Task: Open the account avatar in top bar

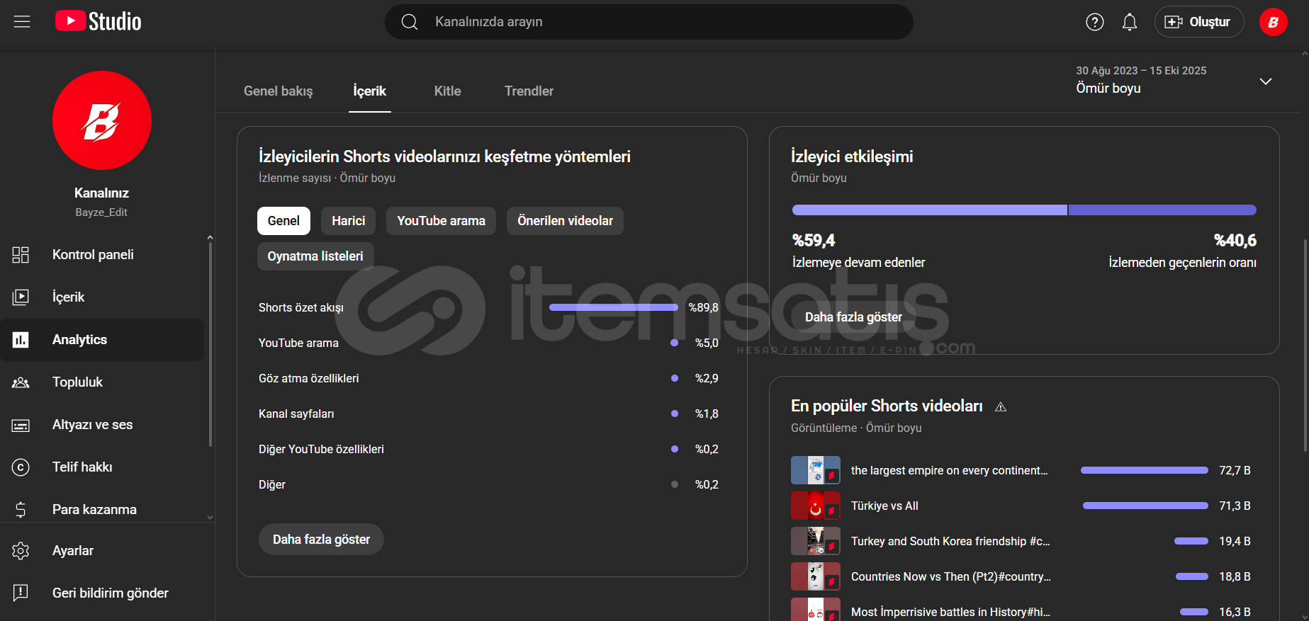Action: tap(1273, 22)
